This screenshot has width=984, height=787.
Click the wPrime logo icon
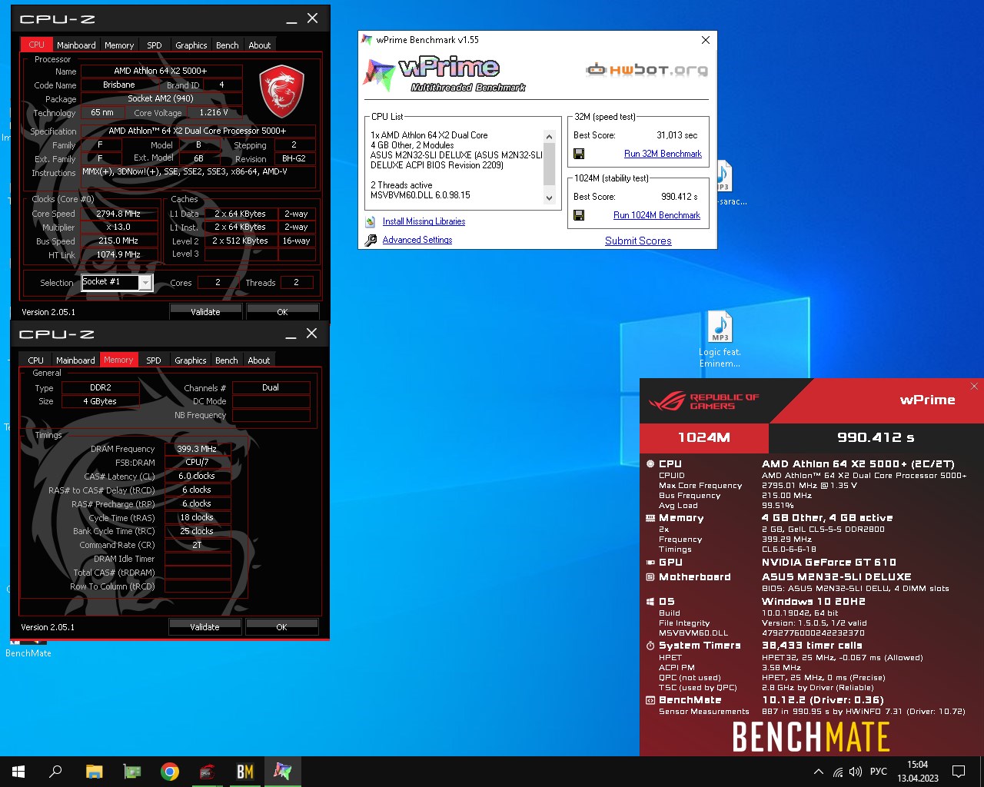point(379,75)
